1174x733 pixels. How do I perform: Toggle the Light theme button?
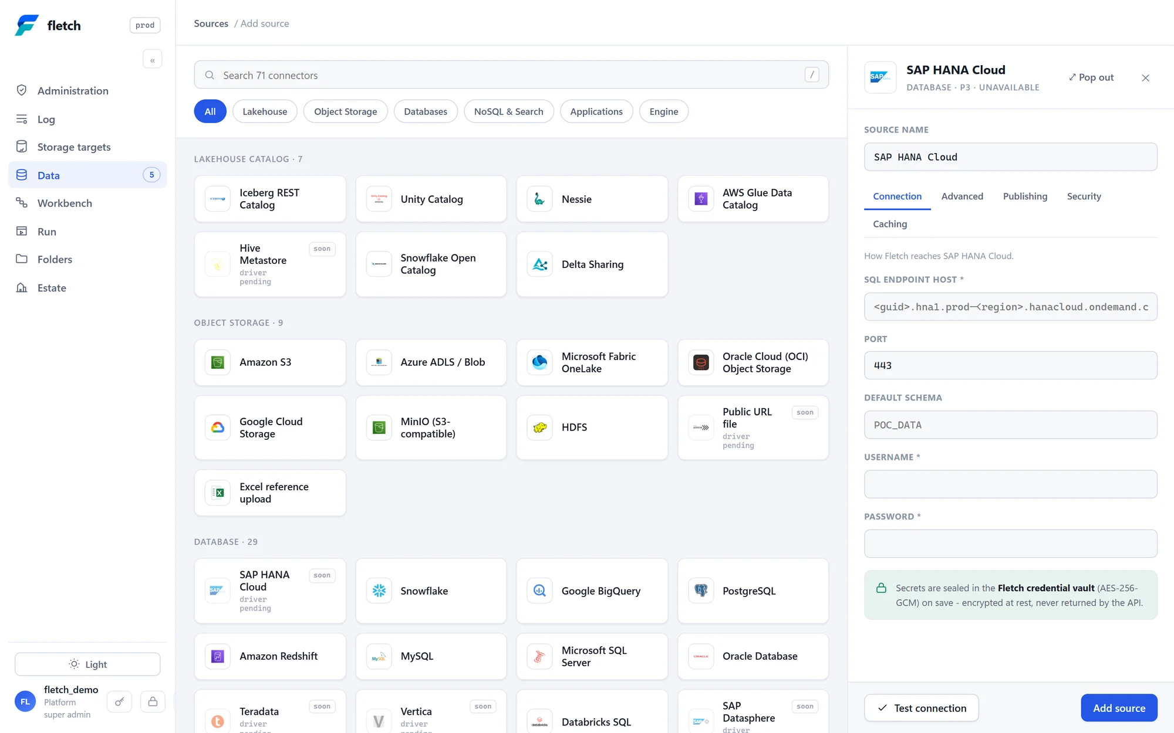pyautogui.click(x=87, y=664)
